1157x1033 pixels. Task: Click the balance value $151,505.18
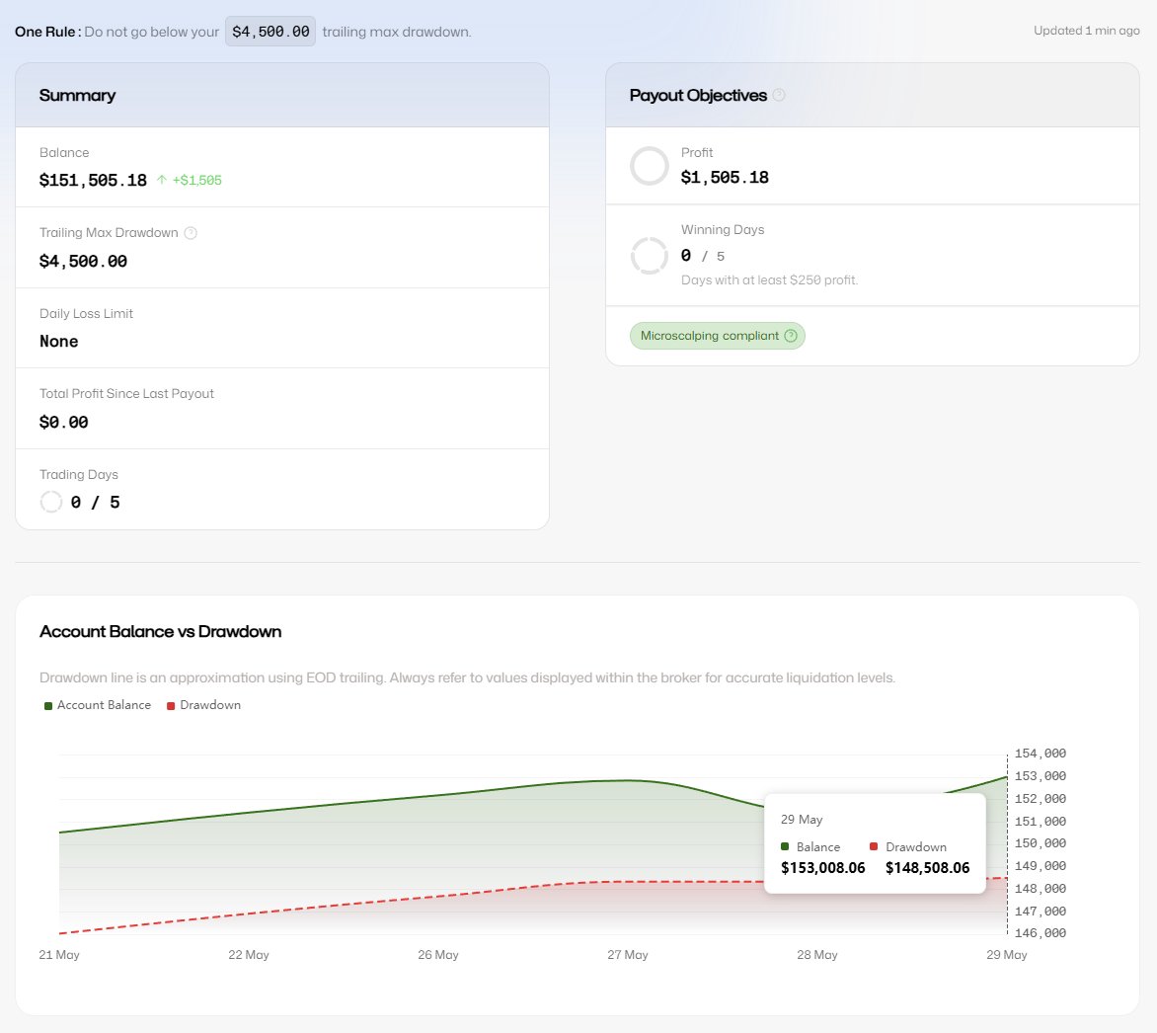[93, 180]
